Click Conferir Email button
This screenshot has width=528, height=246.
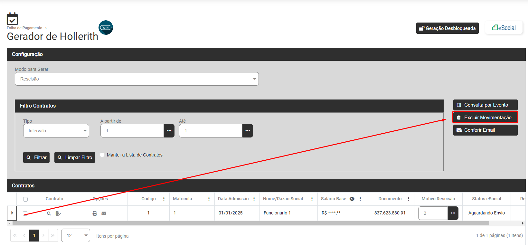tap(486, 130)
